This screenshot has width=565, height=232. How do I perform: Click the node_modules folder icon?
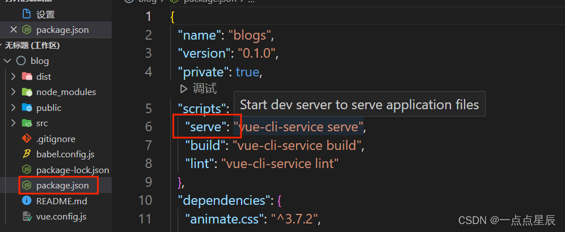(x=27, y=92)
